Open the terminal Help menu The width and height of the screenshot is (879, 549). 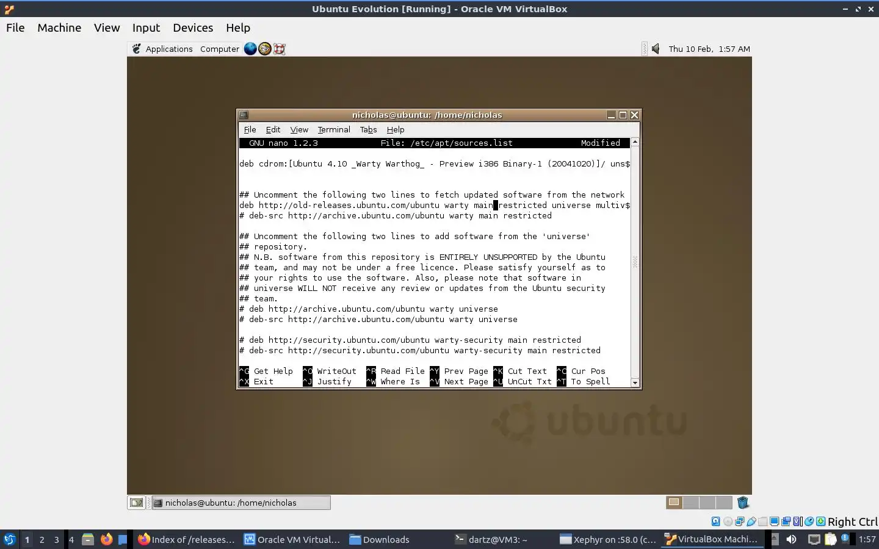(396, 129)
